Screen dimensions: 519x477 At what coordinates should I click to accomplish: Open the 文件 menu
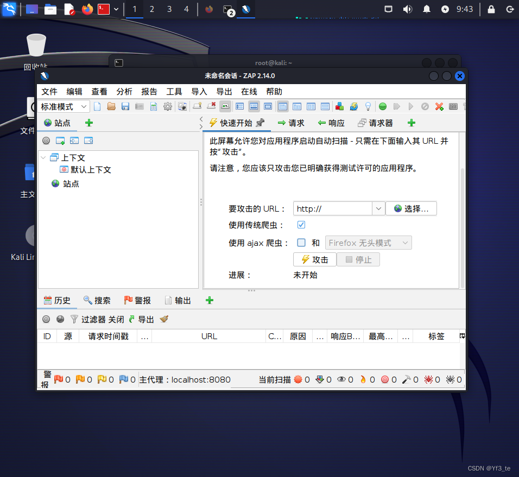point(49,92)
